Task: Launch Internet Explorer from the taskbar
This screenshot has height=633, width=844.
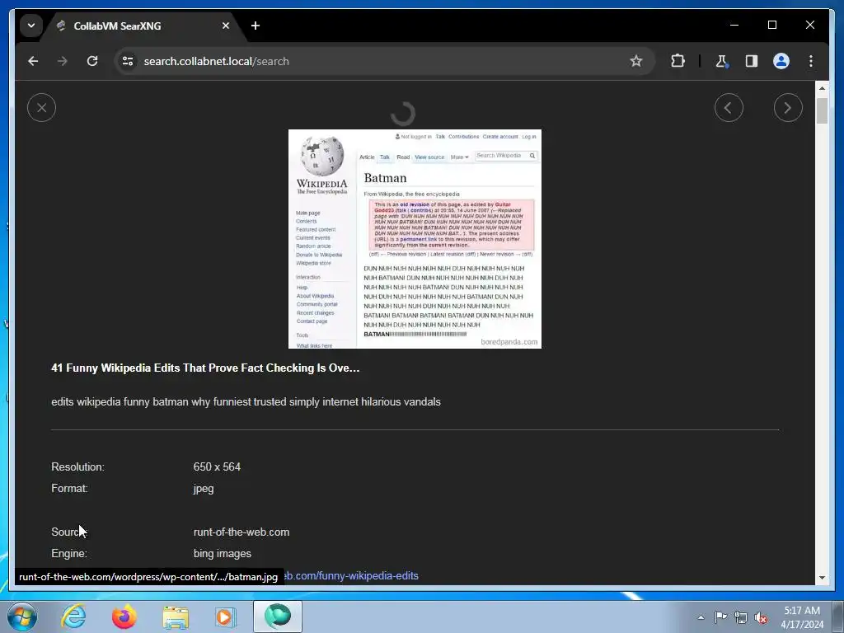Action: 73,617
